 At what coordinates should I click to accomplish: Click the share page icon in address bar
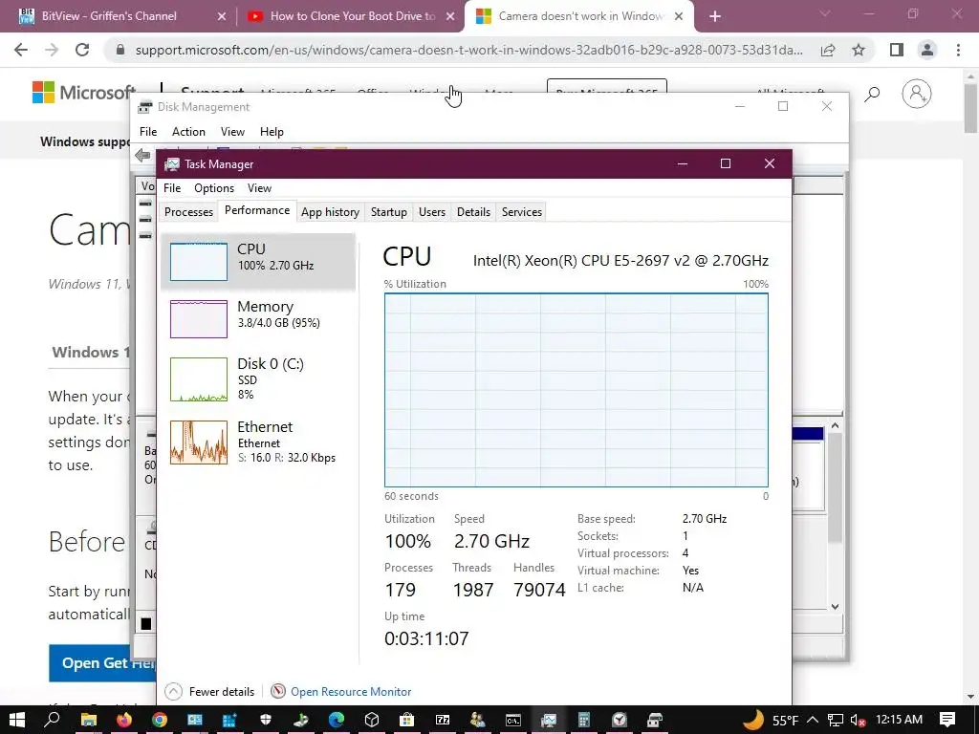pos(828,50)
